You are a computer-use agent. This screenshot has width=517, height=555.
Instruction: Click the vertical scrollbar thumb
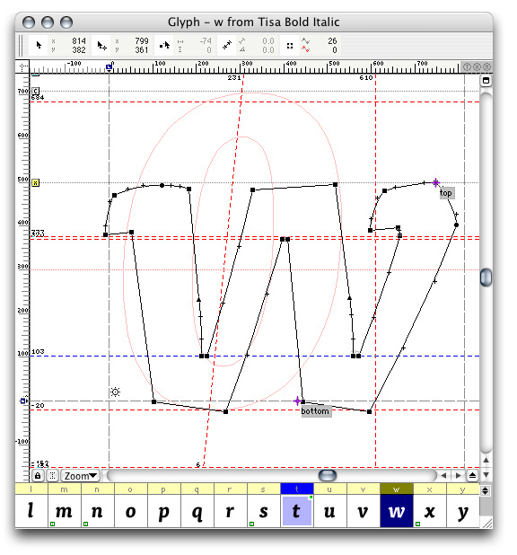pyautogui.click(x=486, y=277)
